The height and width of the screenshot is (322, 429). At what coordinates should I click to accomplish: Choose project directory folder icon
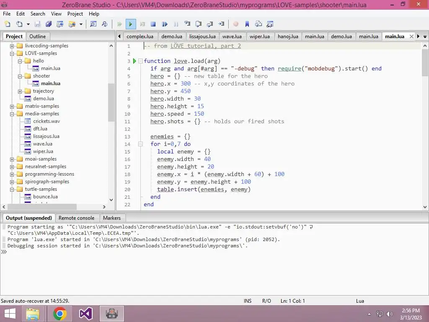click(72, 24)
